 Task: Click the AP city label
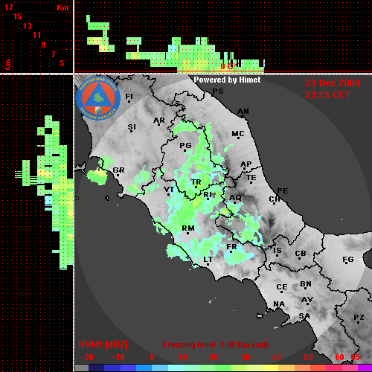pos(246,164)
